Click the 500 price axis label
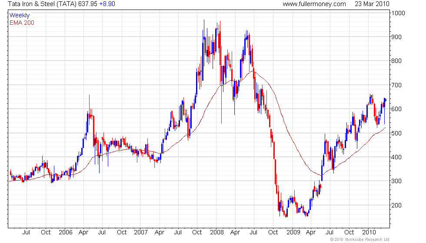Image resolution: width=426 pixels, height=243 pixels. [396, 133]
